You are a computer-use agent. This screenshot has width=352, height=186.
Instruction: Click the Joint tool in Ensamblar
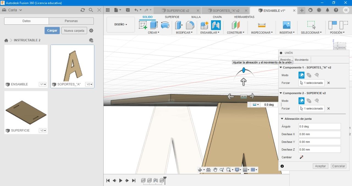pyautogui.click(x=216, y=25)
